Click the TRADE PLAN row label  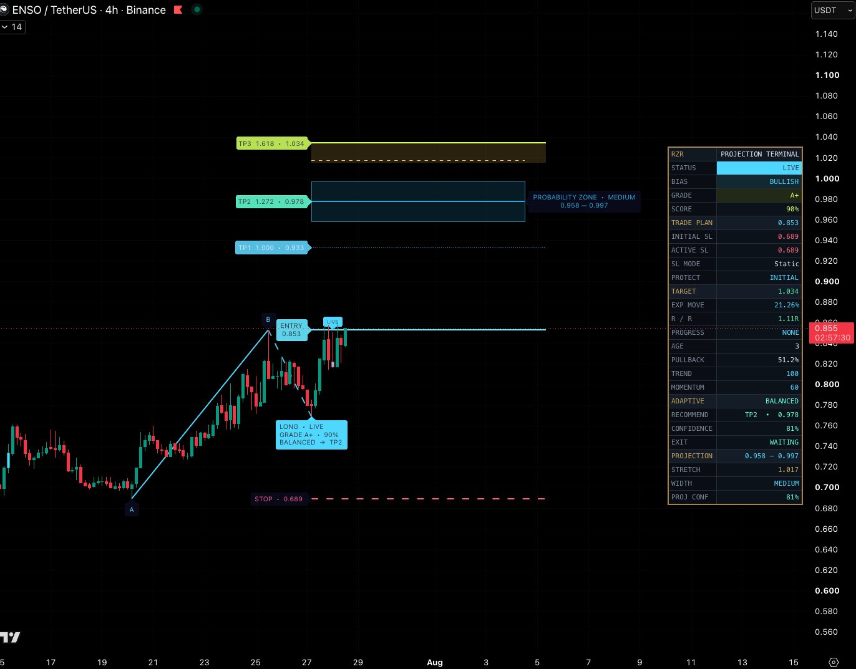[x=692, y=223]
